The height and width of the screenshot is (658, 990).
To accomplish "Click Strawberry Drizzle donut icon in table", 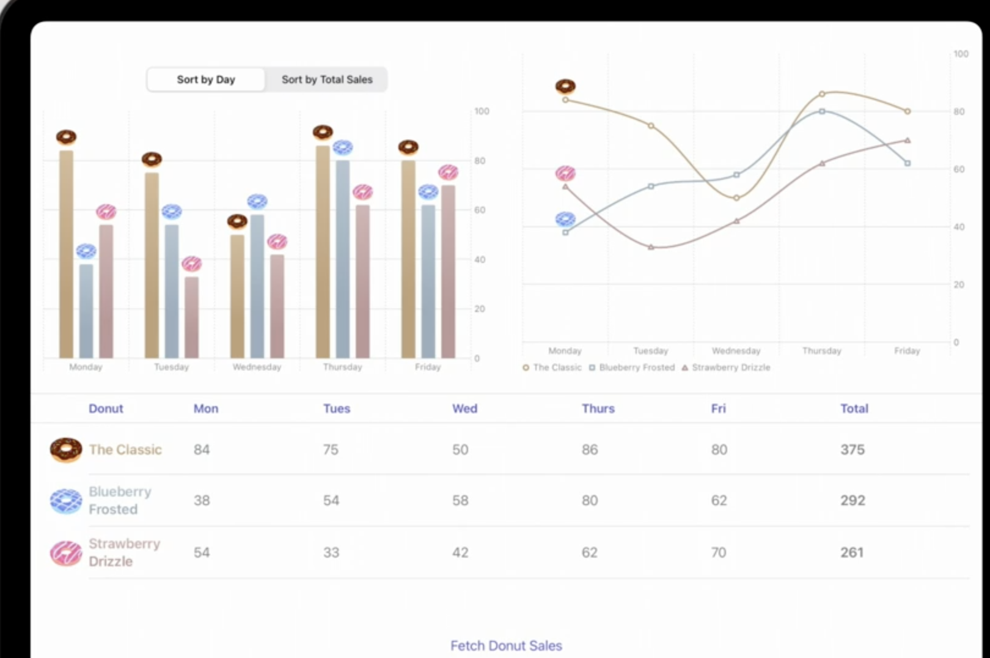I will coord(66,553).
